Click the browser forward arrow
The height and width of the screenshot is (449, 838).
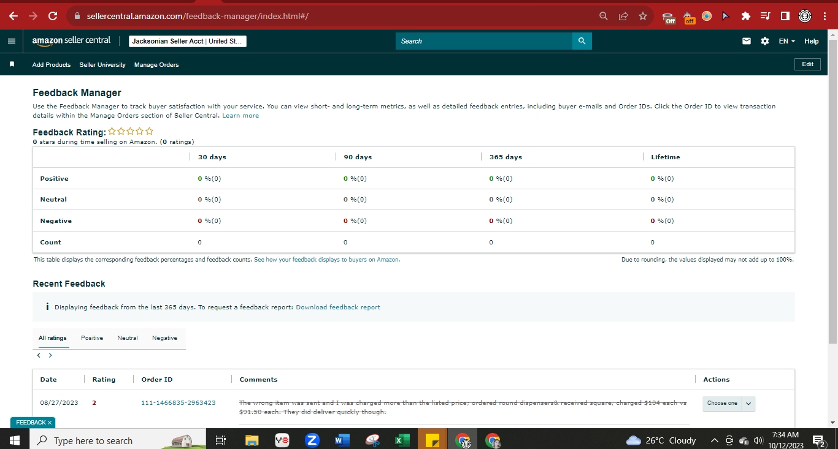pos(33,16)
